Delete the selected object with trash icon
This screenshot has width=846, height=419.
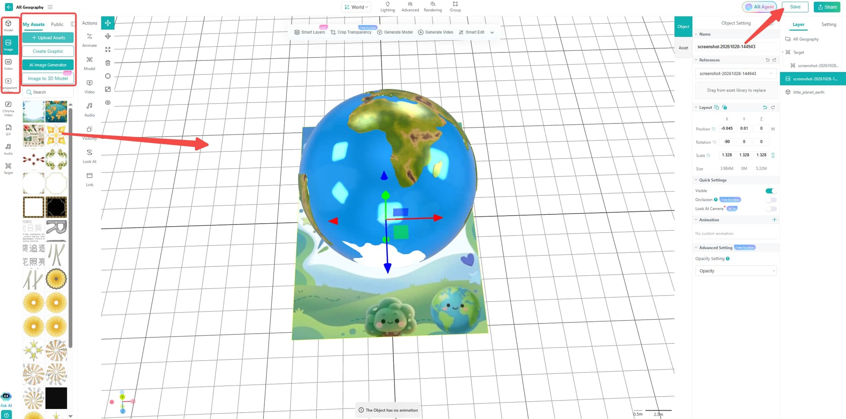point(108,63)
